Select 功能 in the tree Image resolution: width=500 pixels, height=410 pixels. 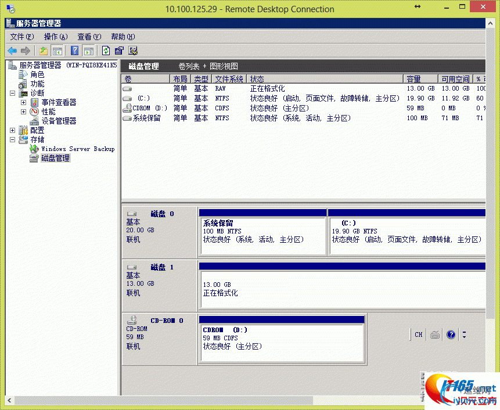(x=37, y=84)
